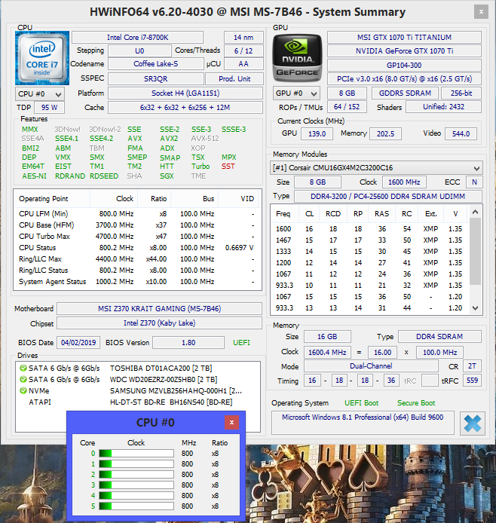Click the BIOS Date 04/02/2019 field

click(x=78, y=343)
